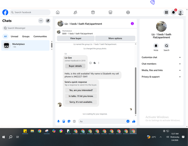The height and width of the screenshot is (146, 188).
Task: Reply to Liz Gee message with arrow icon
Action: [x=95, y=63]
